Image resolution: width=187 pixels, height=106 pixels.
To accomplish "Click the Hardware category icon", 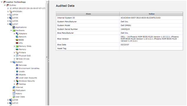I will [14, 30].
